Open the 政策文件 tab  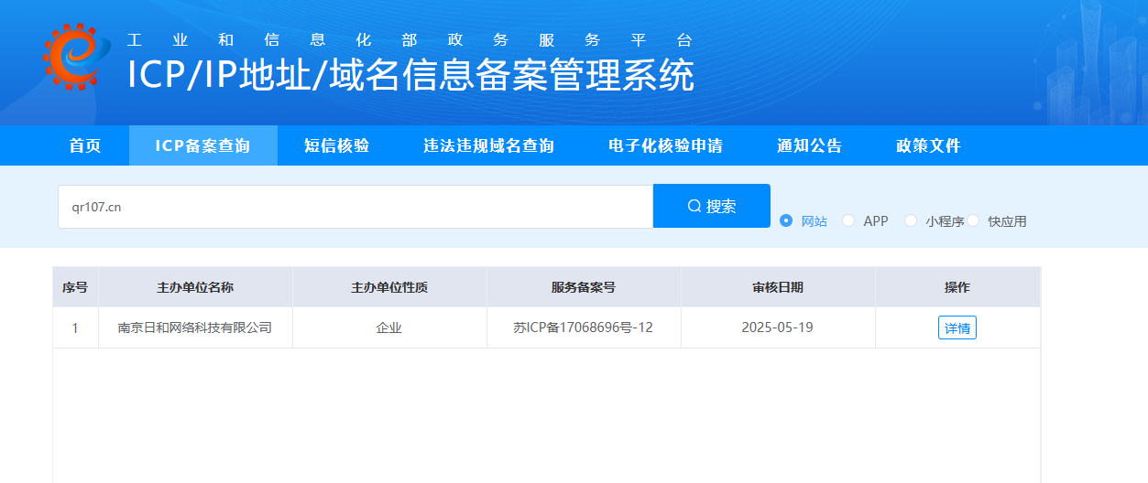928,145
